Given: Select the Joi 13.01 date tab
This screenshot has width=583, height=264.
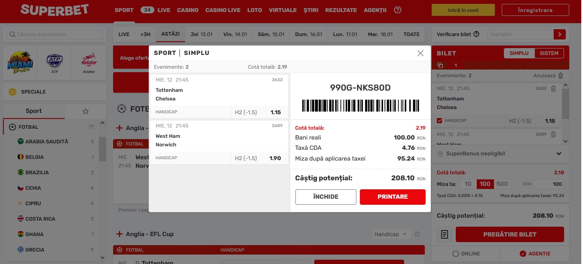Looking at the screenshot, I should point(202,34).
